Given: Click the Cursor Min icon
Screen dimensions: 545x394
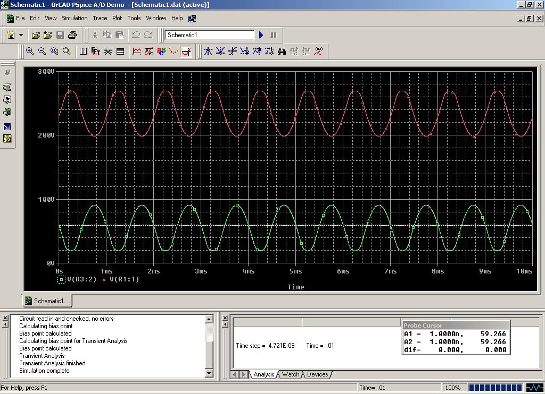Looking at the screenshot, I should point(245,52).
